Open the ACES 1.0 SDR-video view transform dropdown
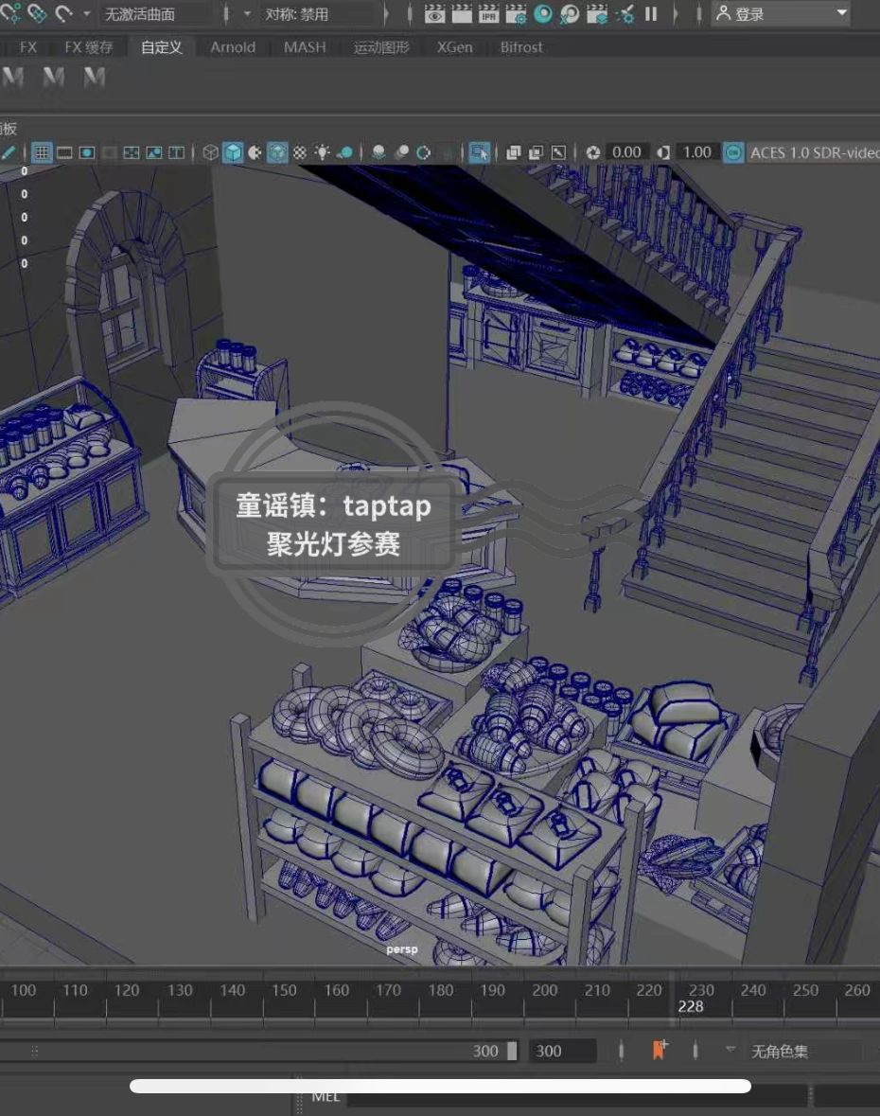The width and height of the screenshot is (880, 1116). pyautogui.click(x=814, y=152)
